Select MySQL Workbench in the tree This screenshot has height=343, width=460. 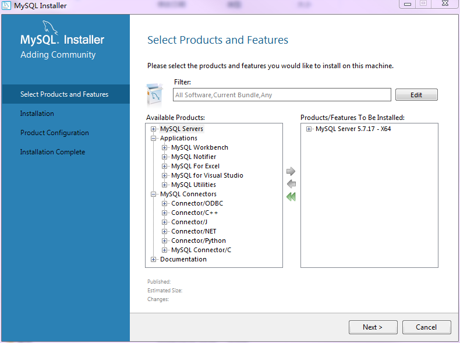pyautogui.click(x=200, y=147)
